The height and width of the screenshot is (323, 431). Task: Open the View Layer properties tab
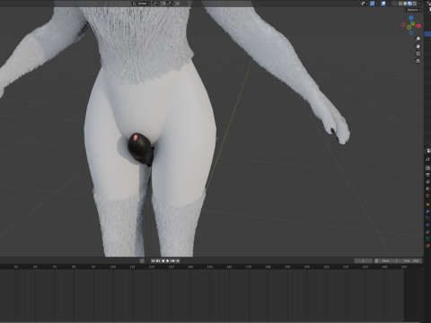tap(427, 181)
